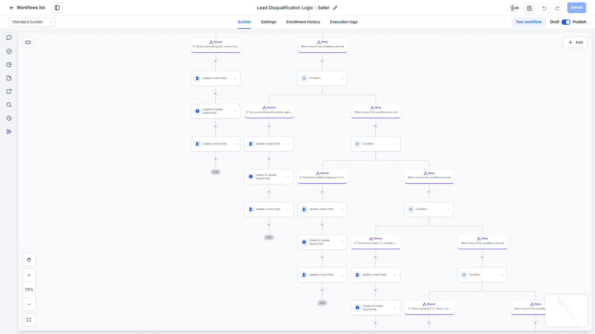
Task: Open the Execution logs tab
Action: [344, 22]
